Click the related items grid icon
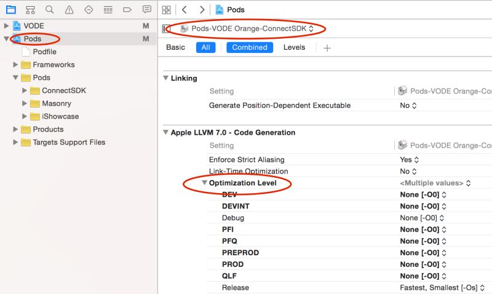The image size is (492, 294). (x=166, y=10)
